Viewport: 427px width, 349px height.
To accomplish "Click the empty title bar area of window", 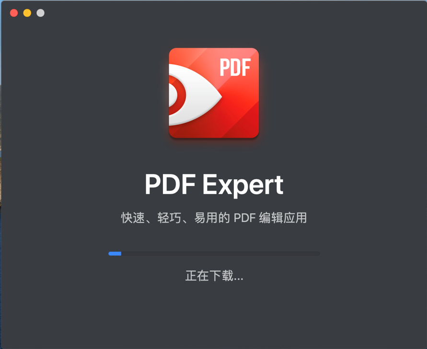I will (218, 13).
